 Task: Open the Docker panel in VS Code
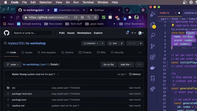[x=153, y=68]
